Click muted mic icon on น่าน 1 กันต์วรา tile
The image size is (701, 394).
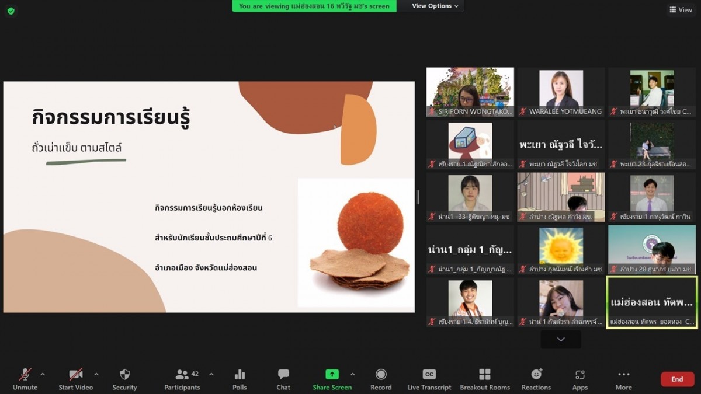tap(523, 322)
